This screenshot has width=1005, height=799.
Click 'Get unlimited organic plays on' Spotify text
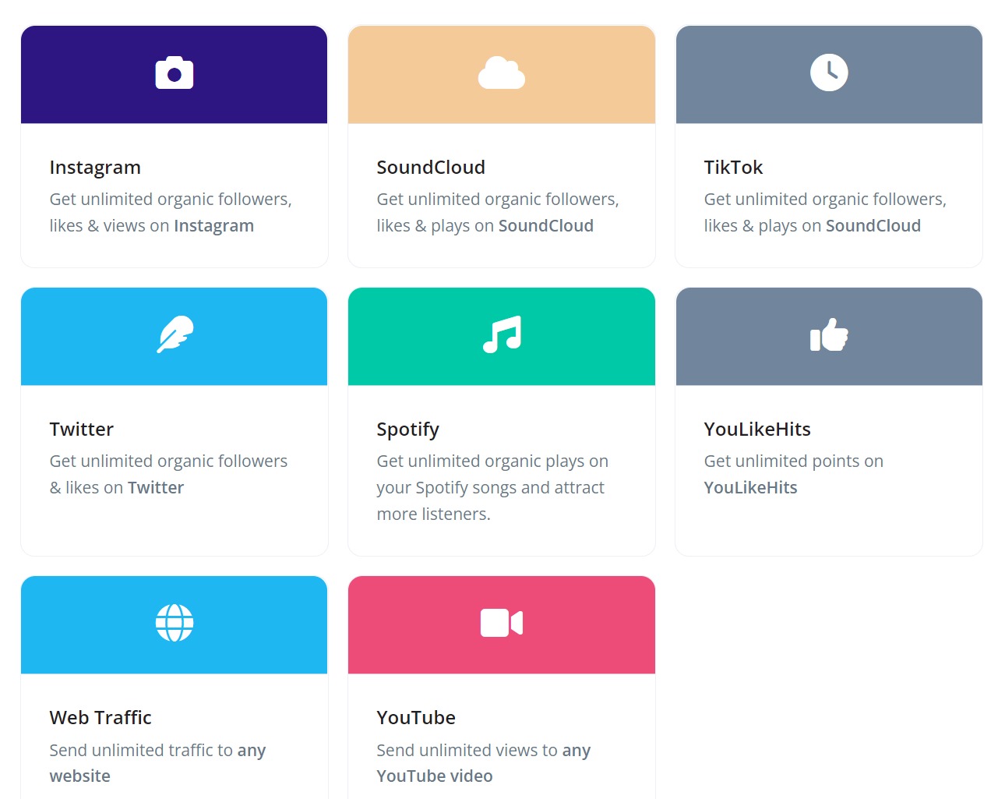click(492, 461)
